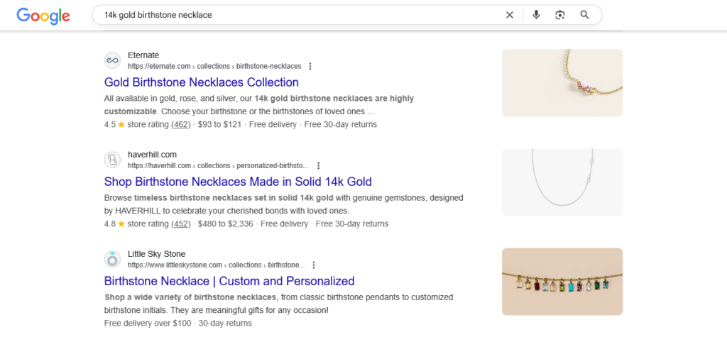The image size is (727, 342).
Task: Start voice search with microphone icon
Action: click(536, 15)
